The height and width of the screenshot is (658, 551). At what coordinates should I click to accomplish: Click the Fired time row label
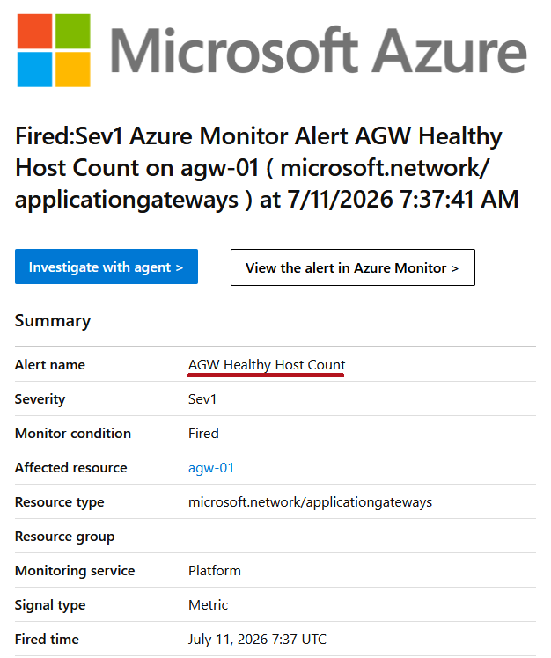47,640
